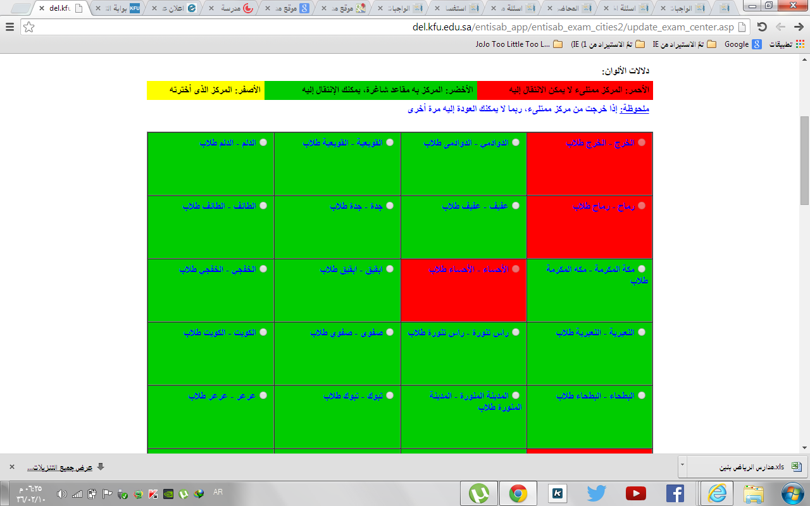Image resolution: width=810 pixels, height=506 pixels.
Task: Click the browser reload page icon
Action: 762,27
